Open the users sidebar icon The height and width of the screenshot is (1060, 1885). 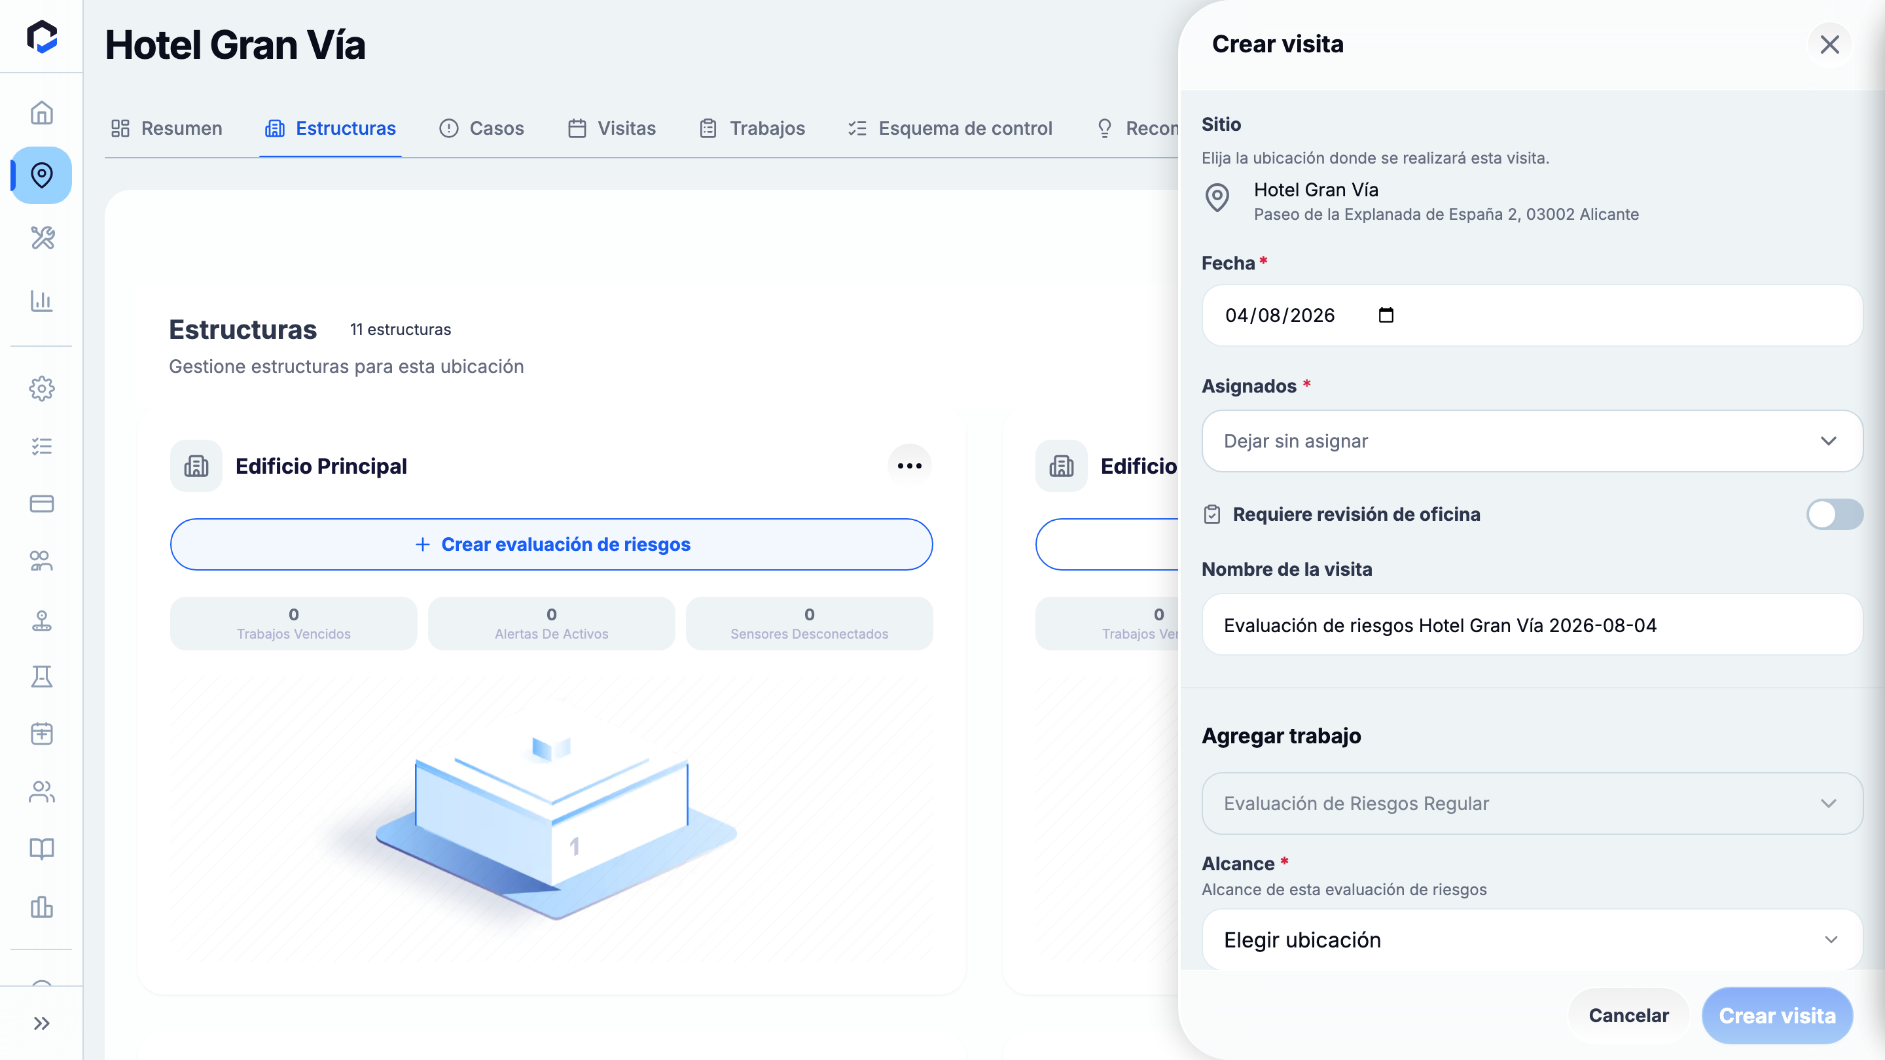coord(42,792)
